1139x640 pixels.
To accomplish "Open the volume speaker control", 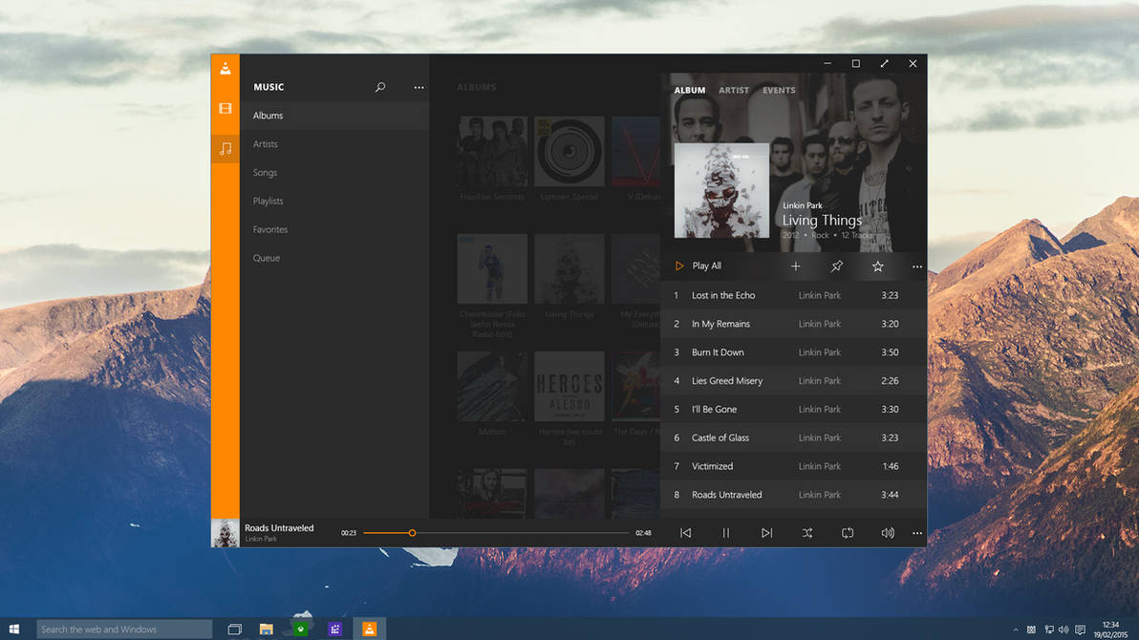I will coord(888,532).
